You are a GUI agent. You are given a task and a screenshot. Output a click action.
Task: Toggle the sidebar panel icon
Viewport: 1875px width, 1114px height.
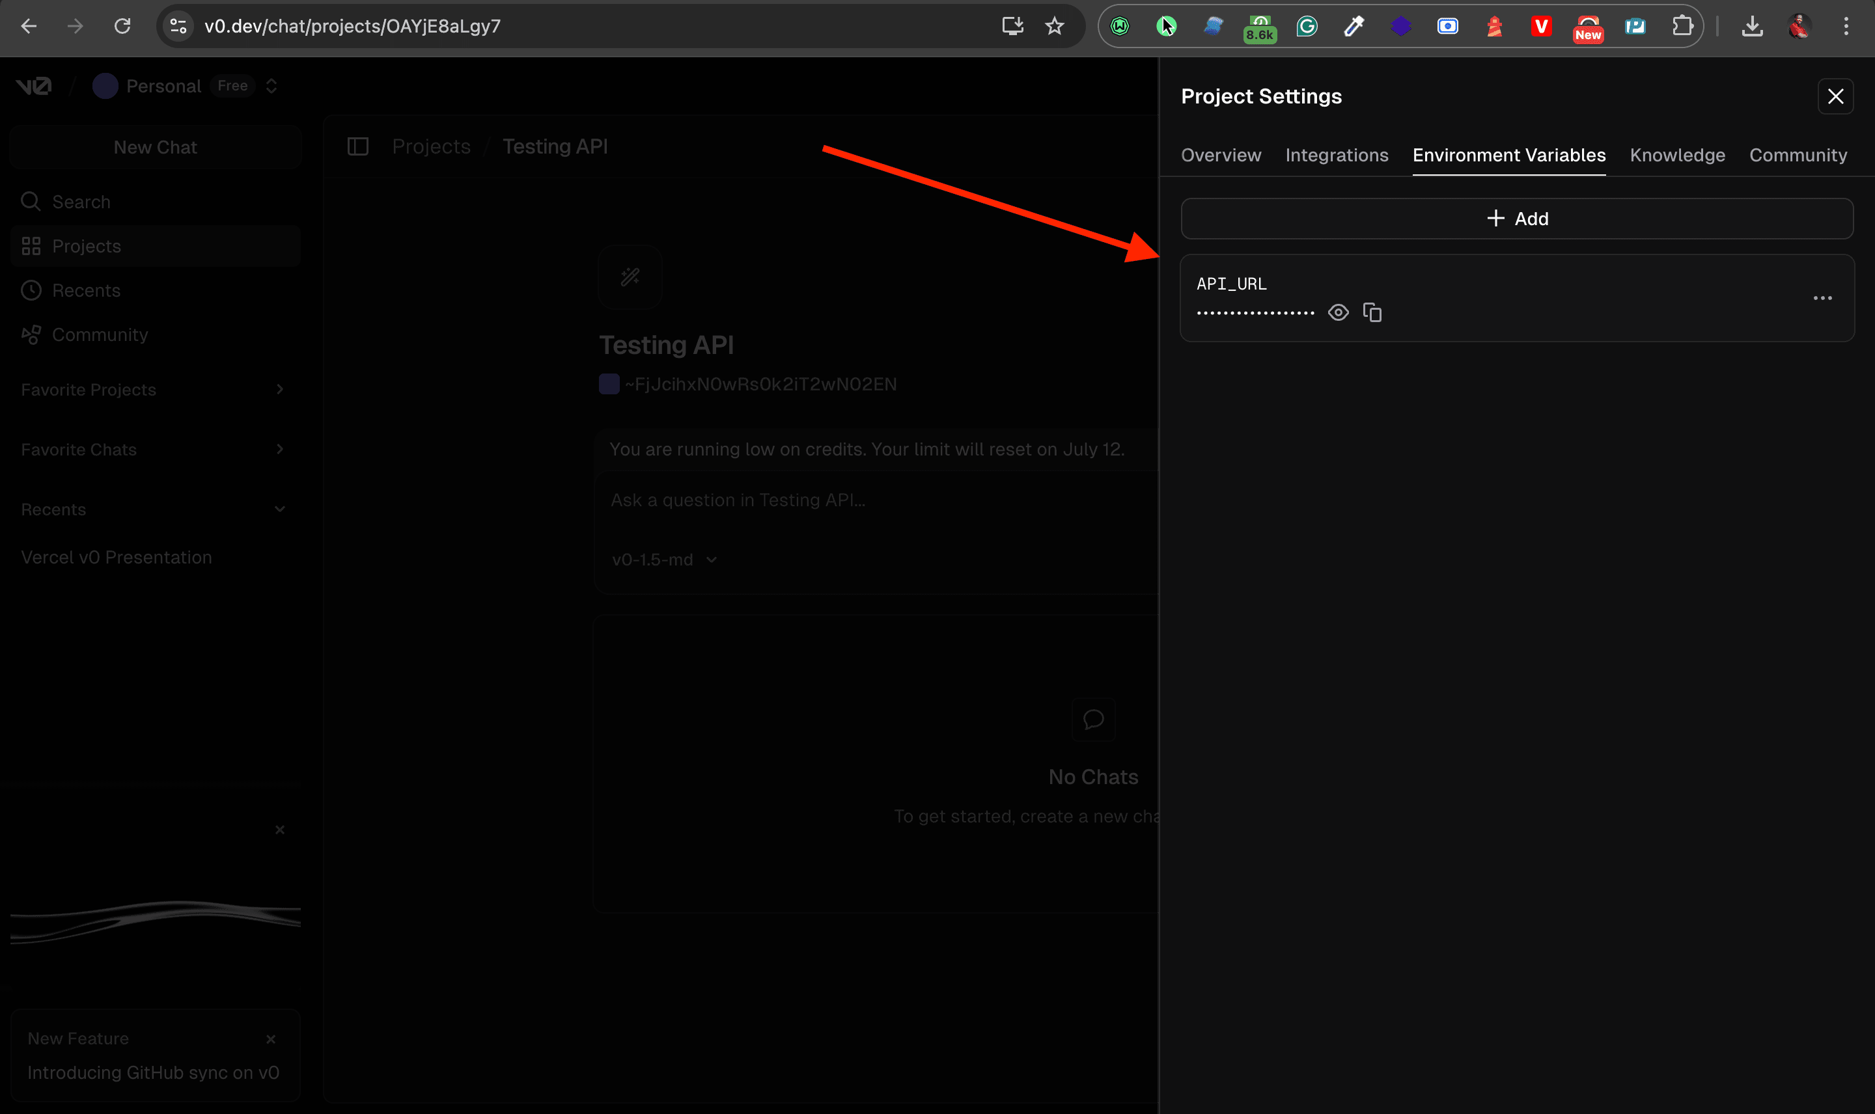358,146
